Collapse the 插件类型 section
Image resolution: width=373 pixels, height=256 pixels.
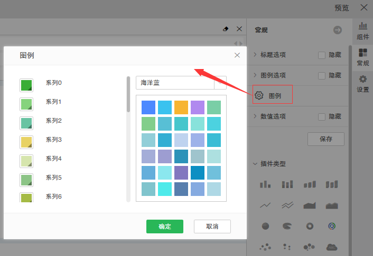(x=256, y=163)
